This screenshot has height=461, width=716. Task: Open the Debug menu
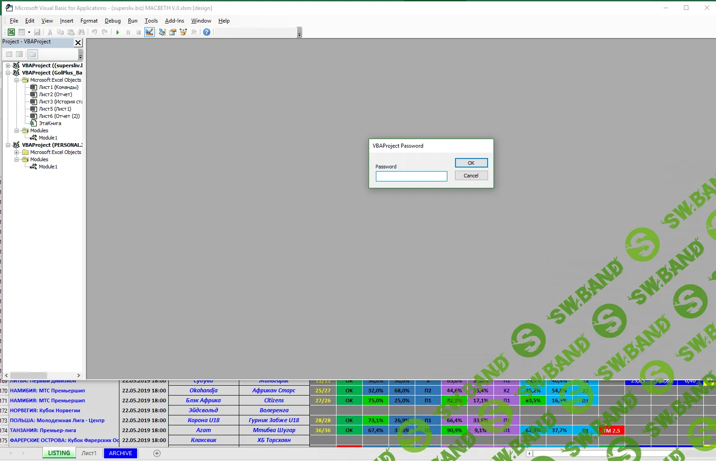pyautogui.click(x=113, y=21)
